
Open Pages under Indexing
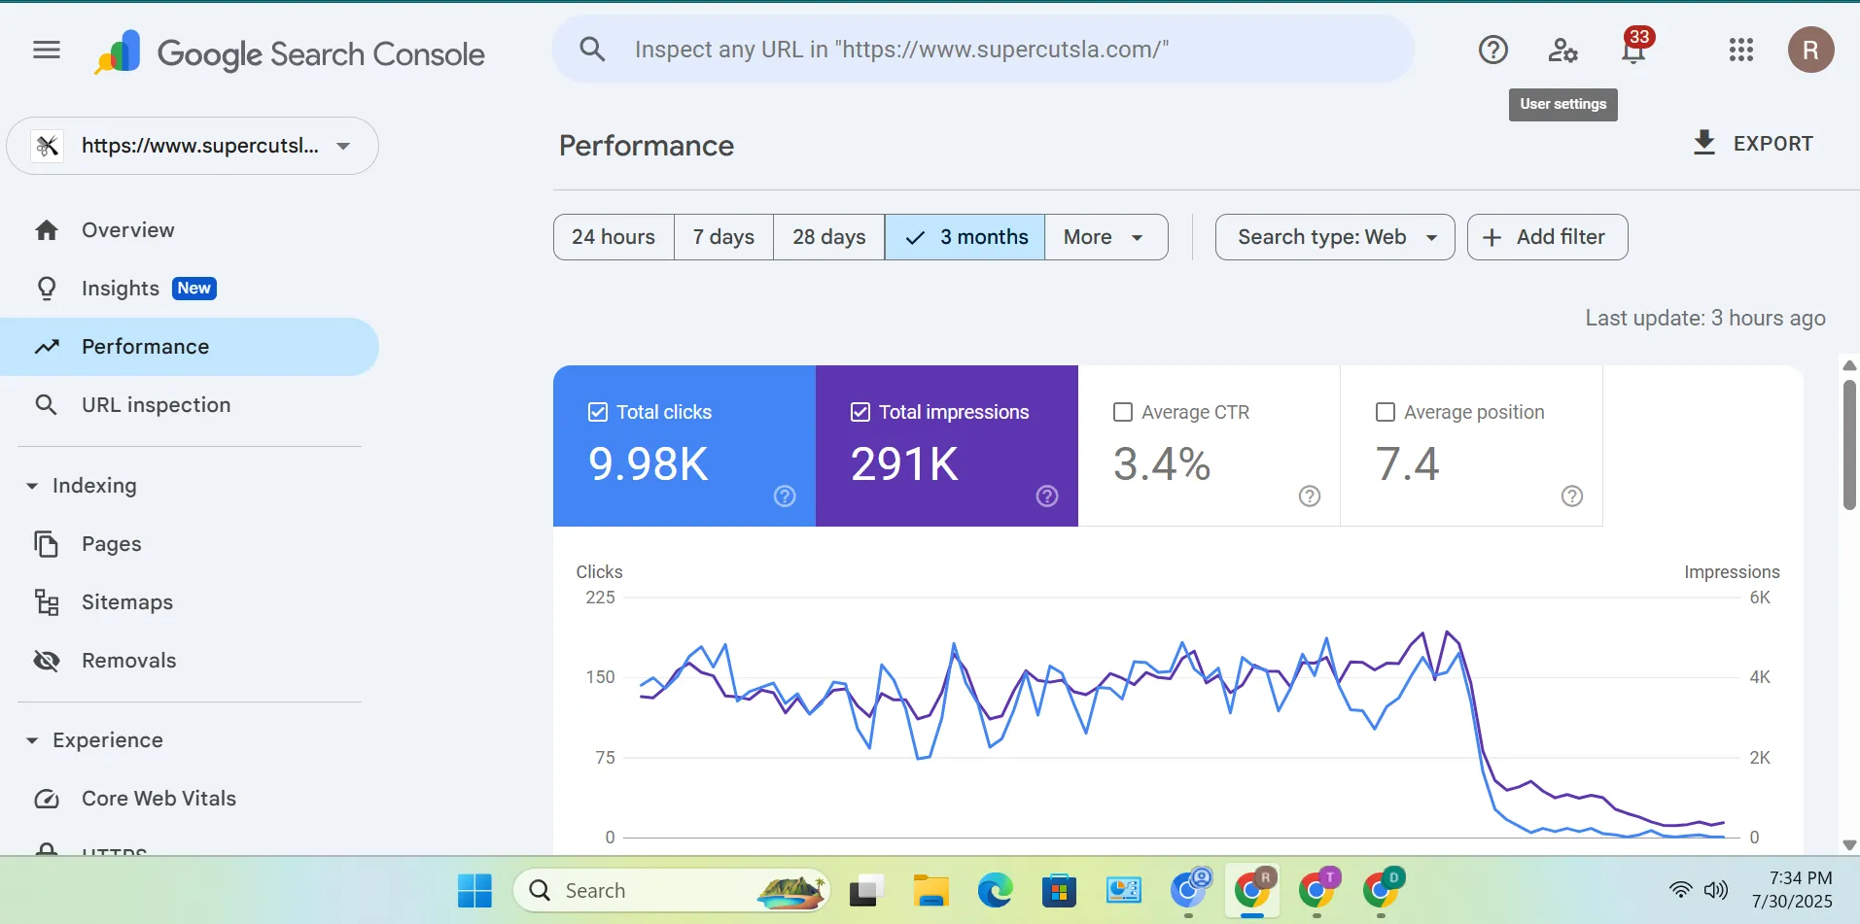point(190,544)
